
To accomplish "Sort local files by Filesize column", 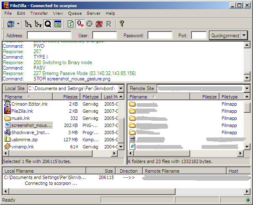I will 66,97.
